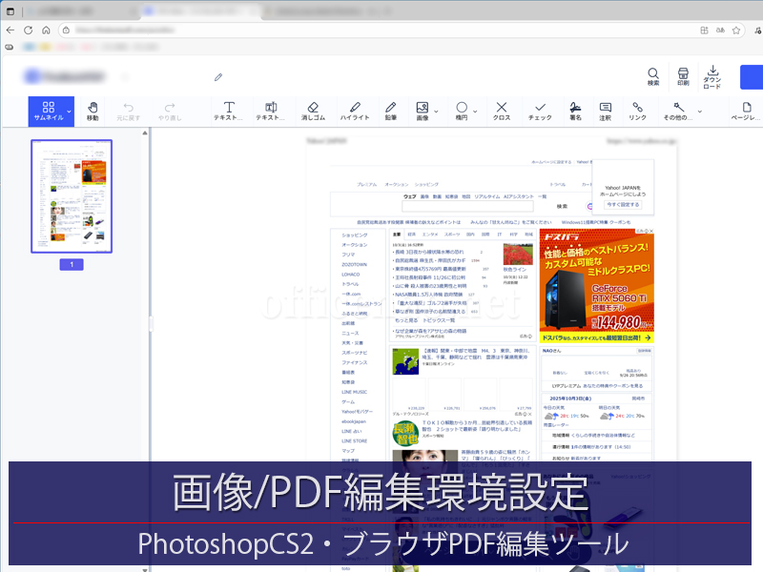Image resolution: width=763 pixels, height=572 pixels.
Task: Click the 検索 search button
Action: pos(653,76)
